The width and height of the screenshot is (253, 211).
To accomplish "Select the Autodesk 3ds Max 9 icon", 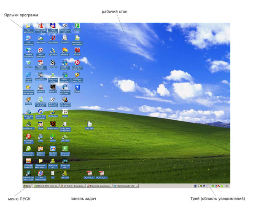I will coord(28,175).
